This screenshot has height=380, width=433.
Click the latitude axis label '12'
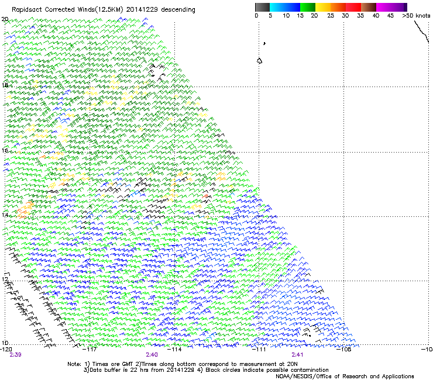(x=5, y=279)
